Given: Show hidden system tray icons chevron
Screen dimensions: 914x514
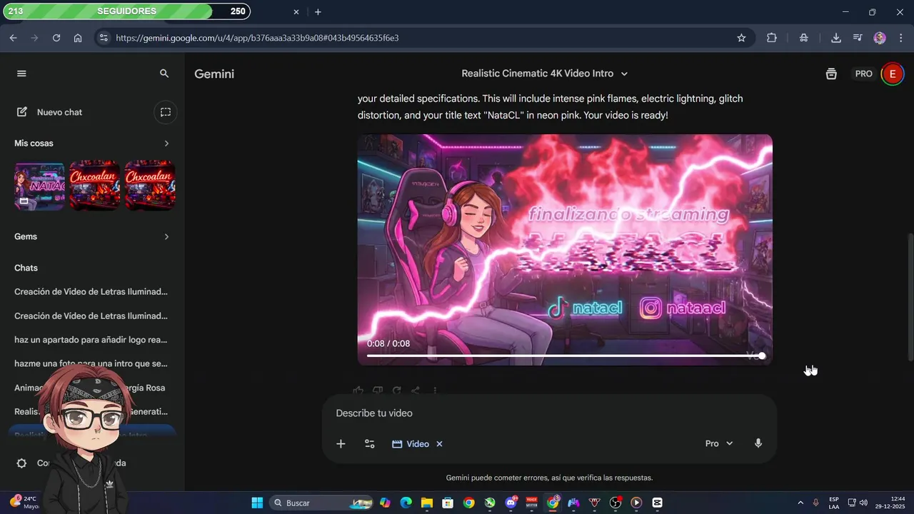Looking at the screenshot, I should (800, 503).
